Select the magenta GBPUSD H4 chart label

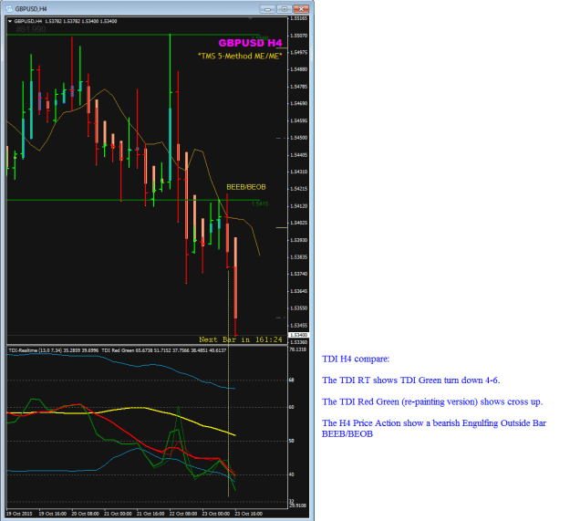[250, 43]
